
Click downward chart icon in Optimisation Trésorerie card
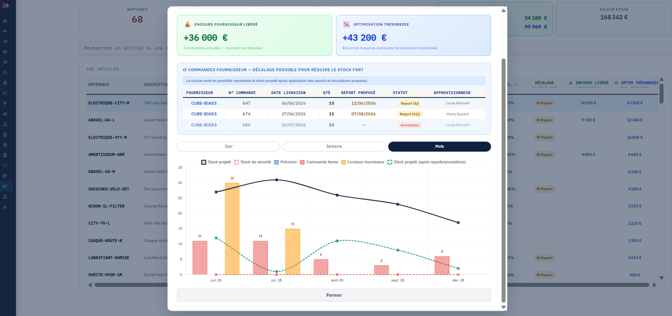tap(346, 24)
